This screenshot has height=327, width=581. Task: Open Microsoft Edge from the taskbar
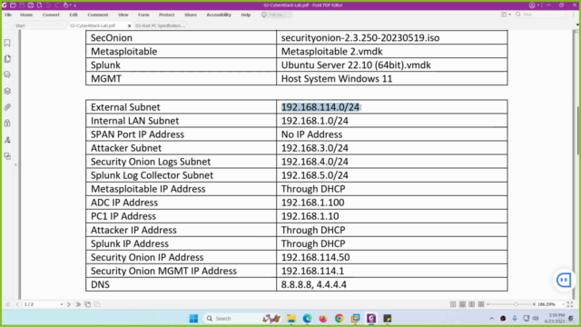tap(307, 319)
